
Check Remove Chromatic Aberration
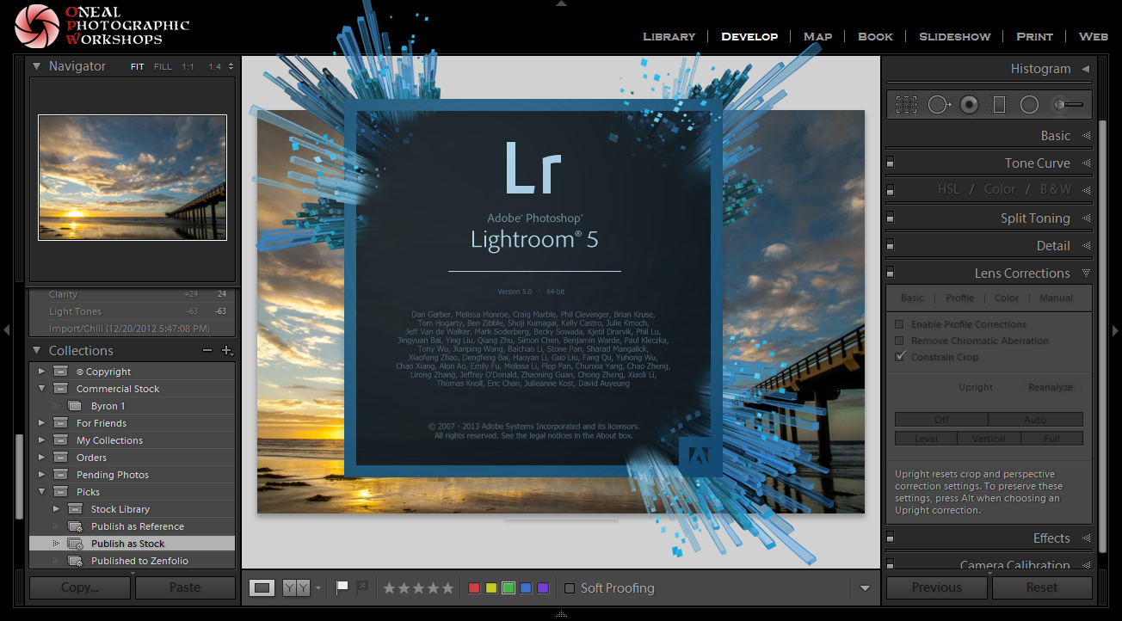click(x=899, y=341)
